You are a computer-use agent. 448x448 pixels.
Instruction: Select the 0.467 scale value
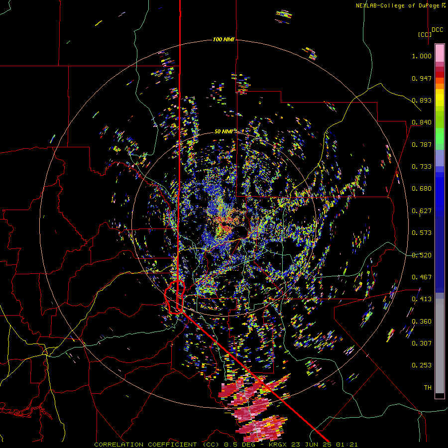pyautogui.click(x=422, y=277)
